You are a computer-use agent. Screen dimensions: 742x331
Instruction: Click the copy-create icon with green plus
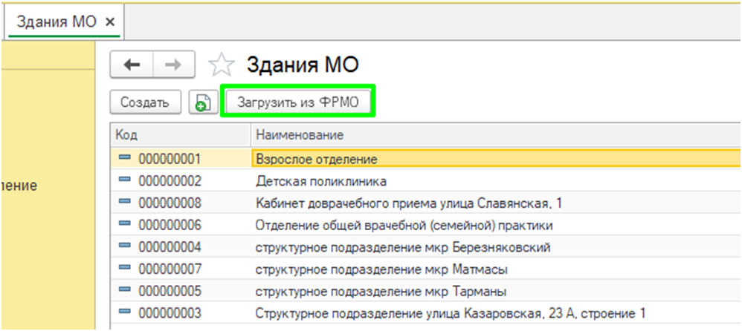[201, 103]
